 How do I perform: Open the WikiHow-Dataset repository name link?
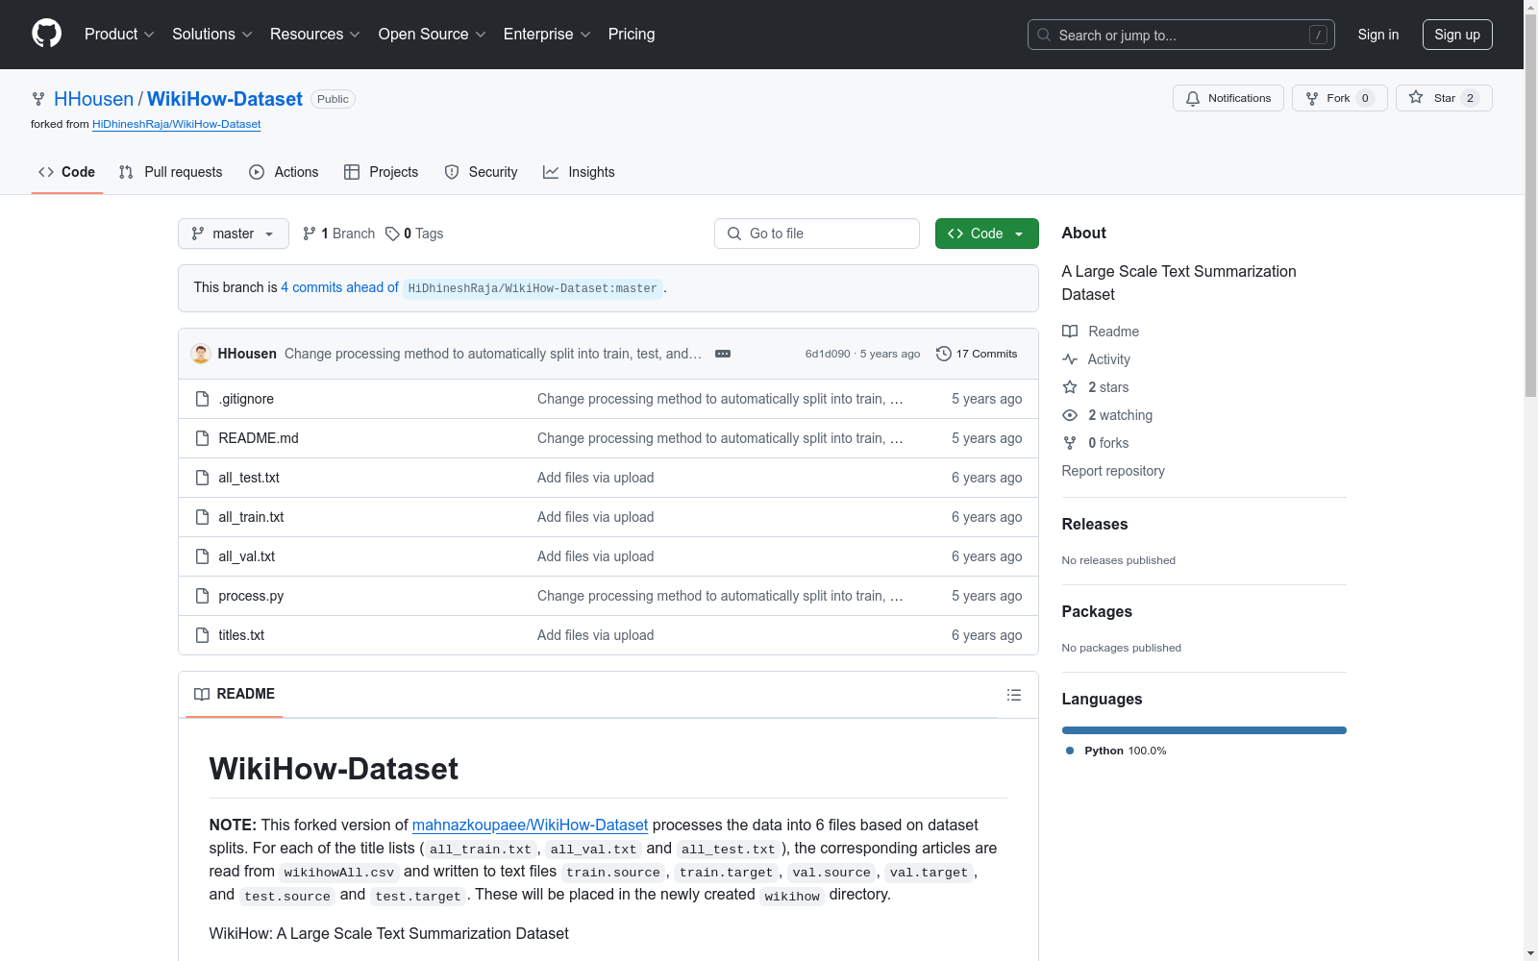pyautogui.click(x=225, y=99)
